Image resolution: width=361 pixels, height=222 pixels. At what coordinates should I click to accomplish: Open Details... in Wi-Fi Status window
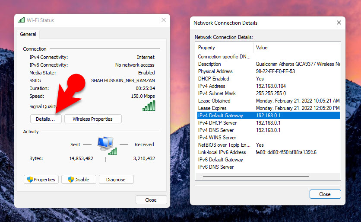(46, 119)
